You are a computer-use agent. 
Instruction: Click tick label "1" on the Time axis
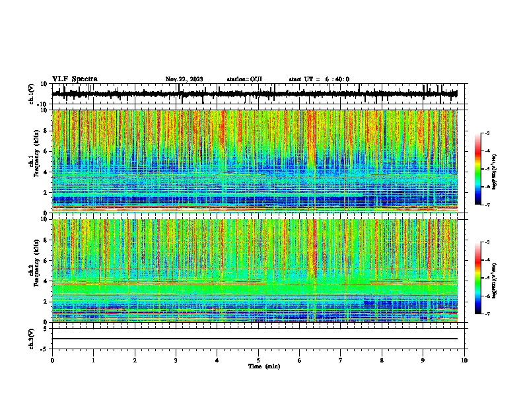tap(93, 360)
